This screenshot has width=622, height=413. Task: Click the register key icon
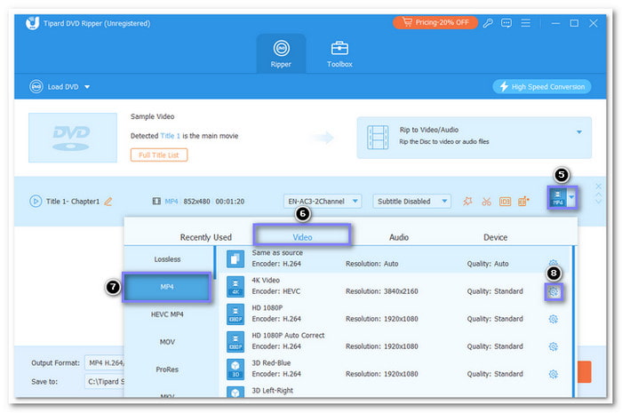coord(488,23)
